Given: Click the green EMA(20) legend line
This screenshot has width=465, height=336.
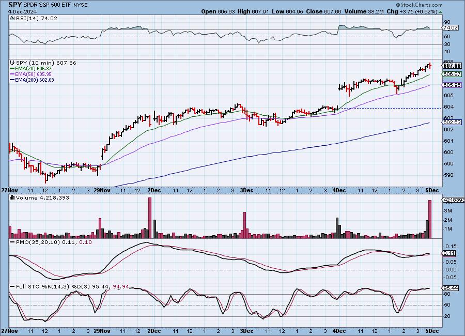Looking at the screenshot, I should pos(12,69).
